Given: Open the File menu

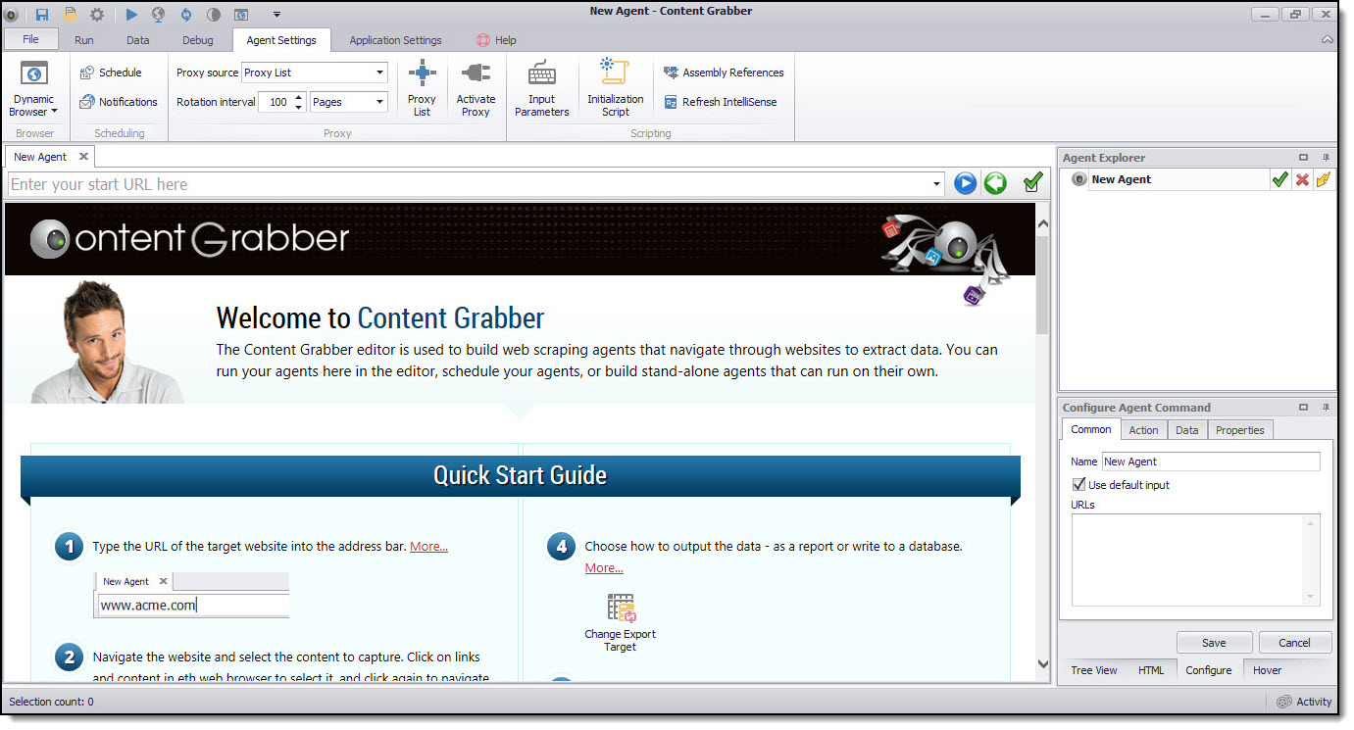Looking at the screenshot, I should tap(30, 40).
